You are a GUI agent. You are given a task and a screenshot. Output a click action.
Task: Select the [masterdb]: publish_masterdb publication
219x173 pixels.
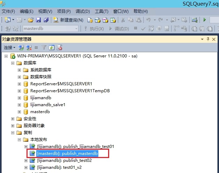tap(68, 154)
